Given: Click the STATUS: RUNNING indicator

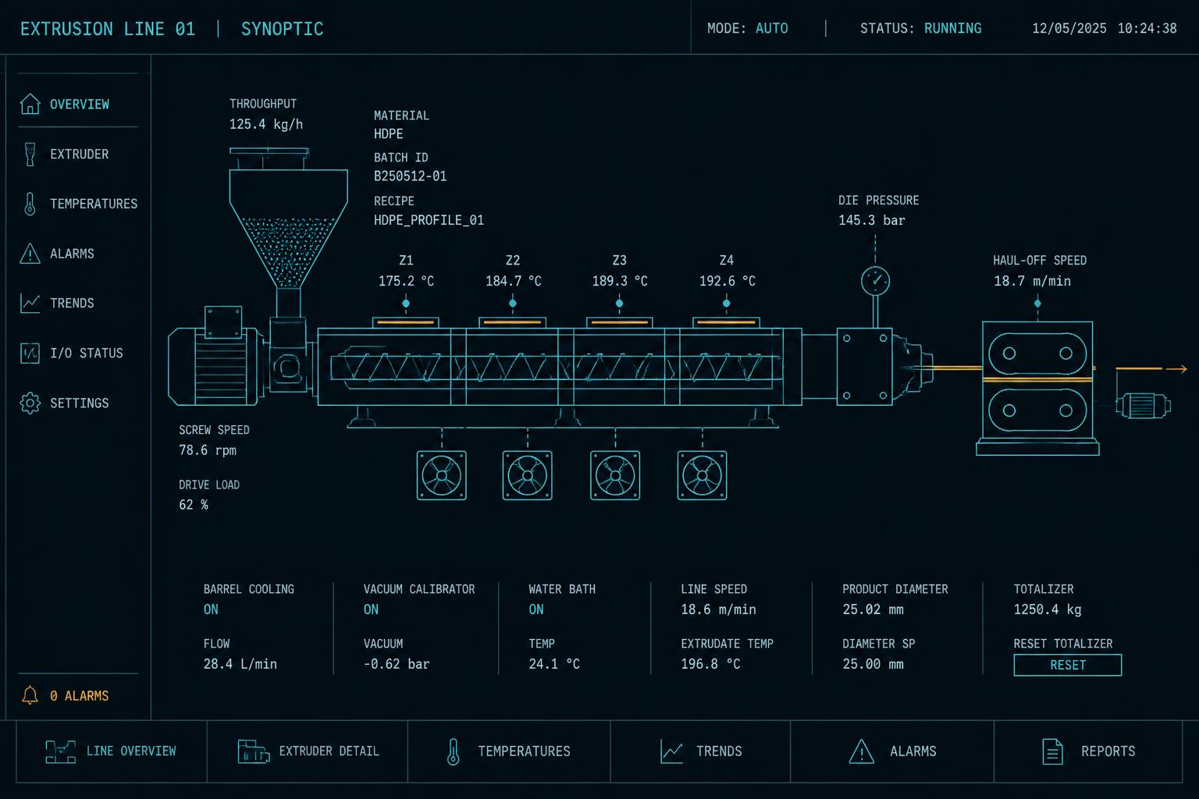Looking at the screenshot, I should (921, 28).
